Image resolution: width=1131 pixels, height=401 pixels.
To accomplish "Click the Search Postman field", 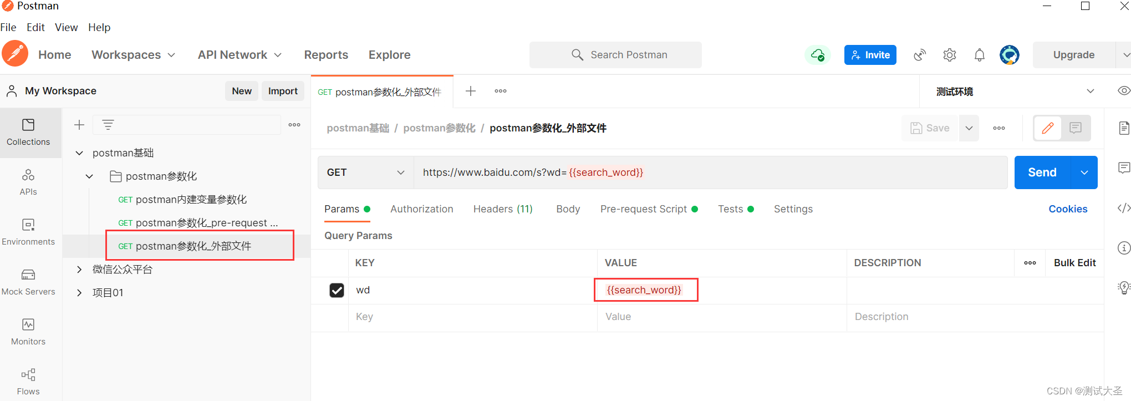I will (615, 55).
